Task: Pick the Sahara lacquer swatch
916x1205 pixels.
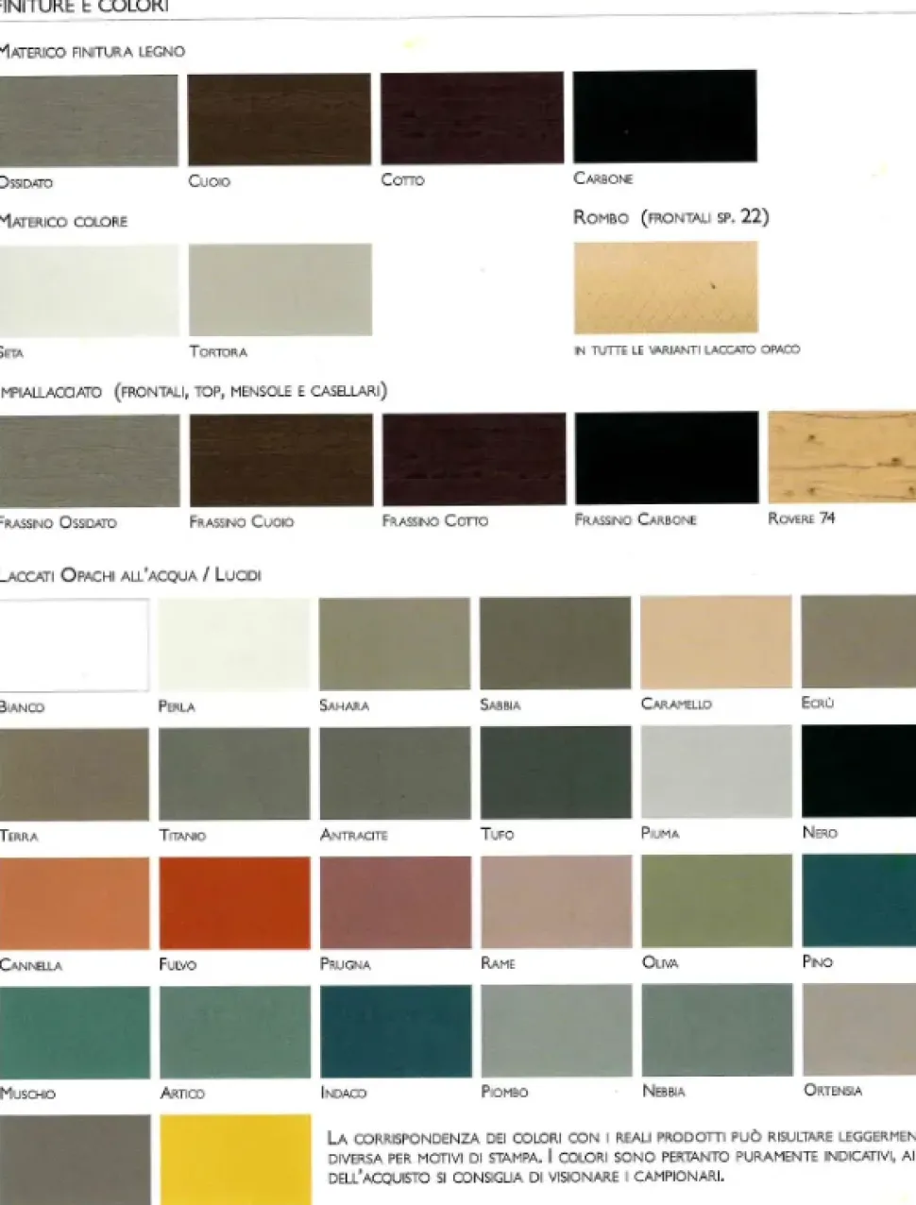Action: click(395, 644)
